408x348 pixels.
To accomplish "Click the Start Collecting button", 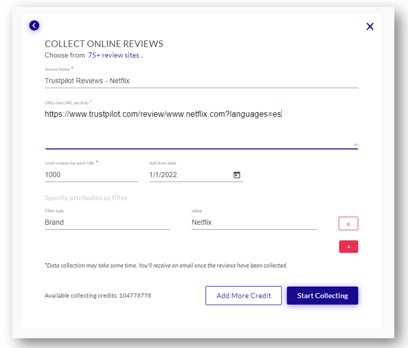I will tap(322, 295).
